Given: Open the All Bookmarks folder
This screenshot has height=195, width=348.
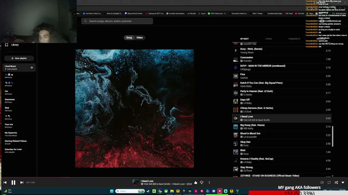Looking at the screenshot, I should [x=339, y=14].
